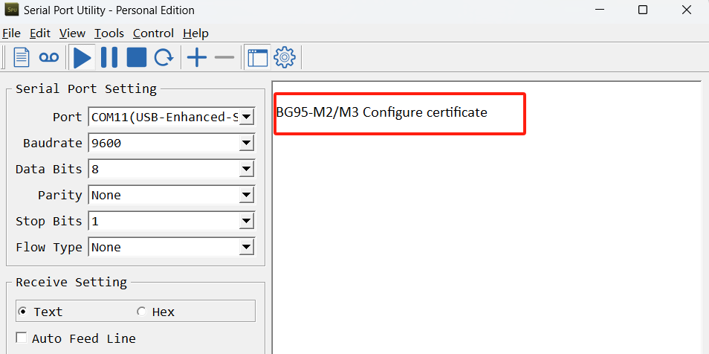Close the Serial Port Utility window

coord(686,10)
